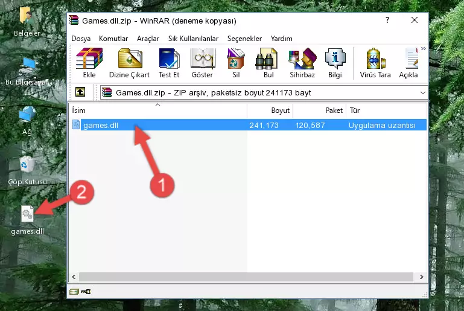Launch the Sihirbaz wizard
This screenshot has width=464, height=311.
tap(302, 63)
